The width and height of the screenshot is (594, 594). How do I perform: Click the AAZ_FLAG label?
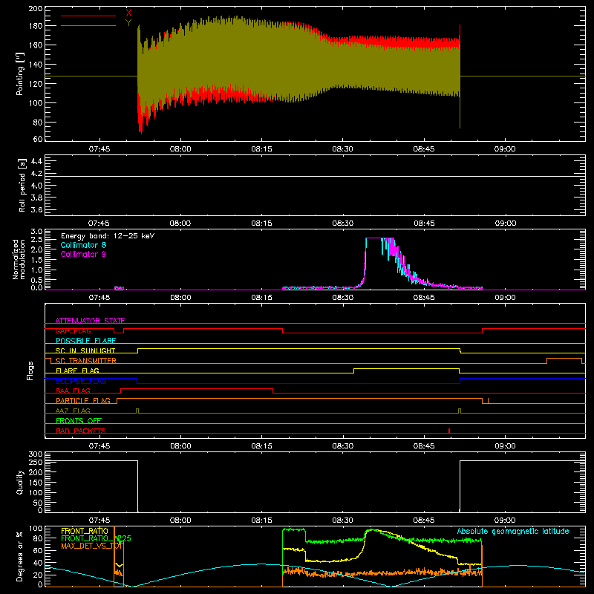73,411
